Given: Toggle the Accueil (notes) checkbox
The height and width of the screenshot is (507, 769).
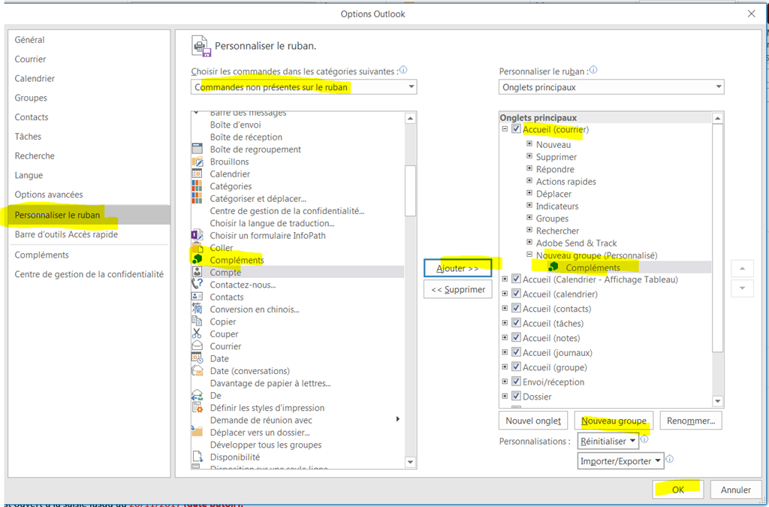Looking at the screenshot, I should point(516,338).
